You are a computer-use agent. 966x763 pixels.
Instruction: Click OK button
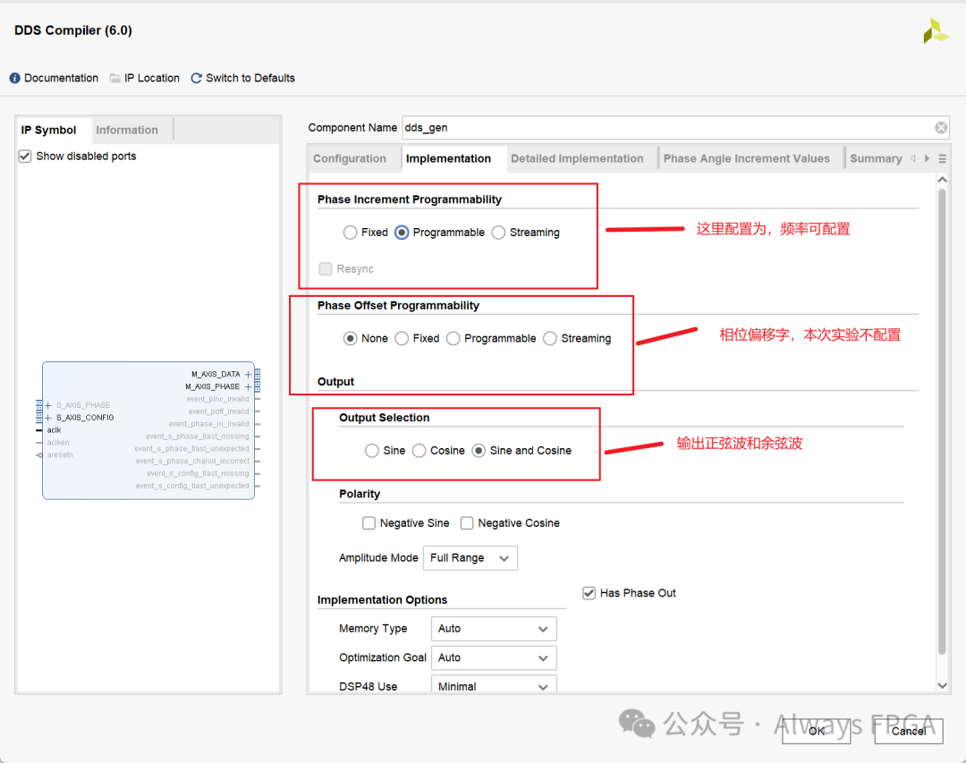click(x=817, y=731)
